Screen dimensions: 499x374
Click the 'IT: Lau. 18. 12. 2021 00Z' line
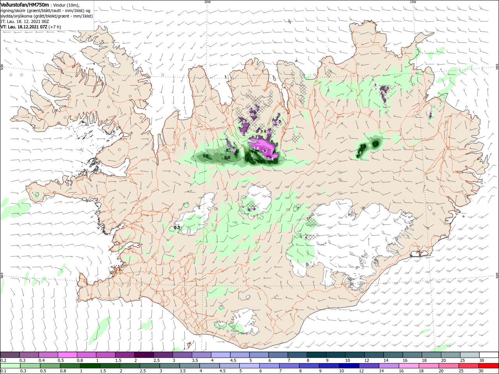point(24,21)
